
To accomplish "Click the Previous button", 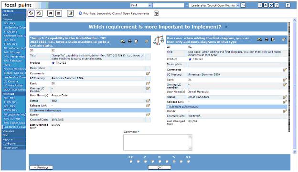I will pos(41,167).
